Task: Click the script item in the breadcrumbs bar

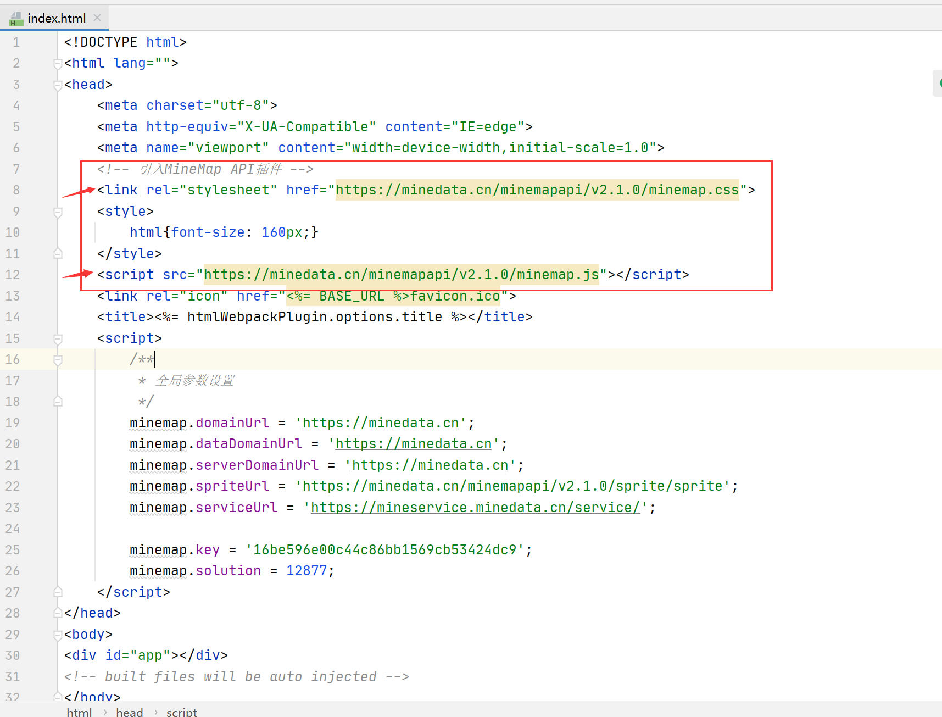Action: click(x=181, y=711)
